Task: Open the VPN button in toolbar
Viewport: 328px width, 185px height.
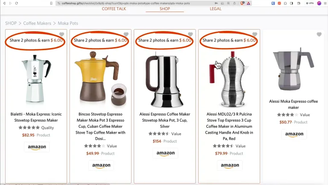Action: coord(310,3)
